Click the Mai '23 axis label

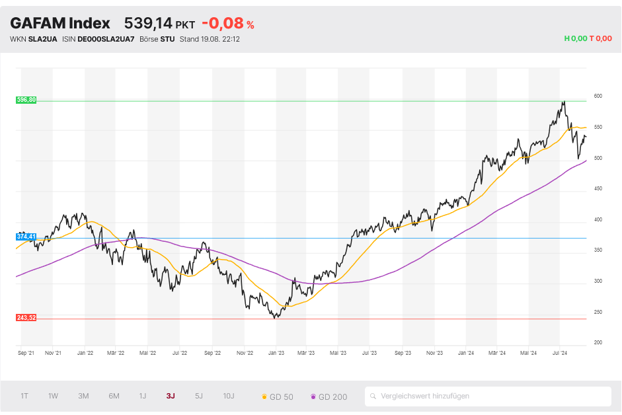click(338, 353)
